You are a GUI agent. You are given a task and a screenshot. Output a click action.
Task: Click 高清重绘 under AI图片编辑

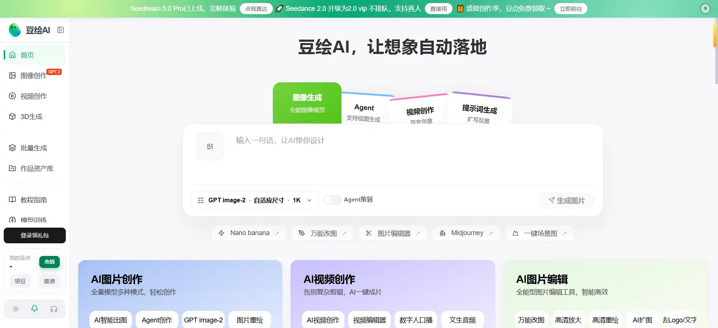click(605, 320)
